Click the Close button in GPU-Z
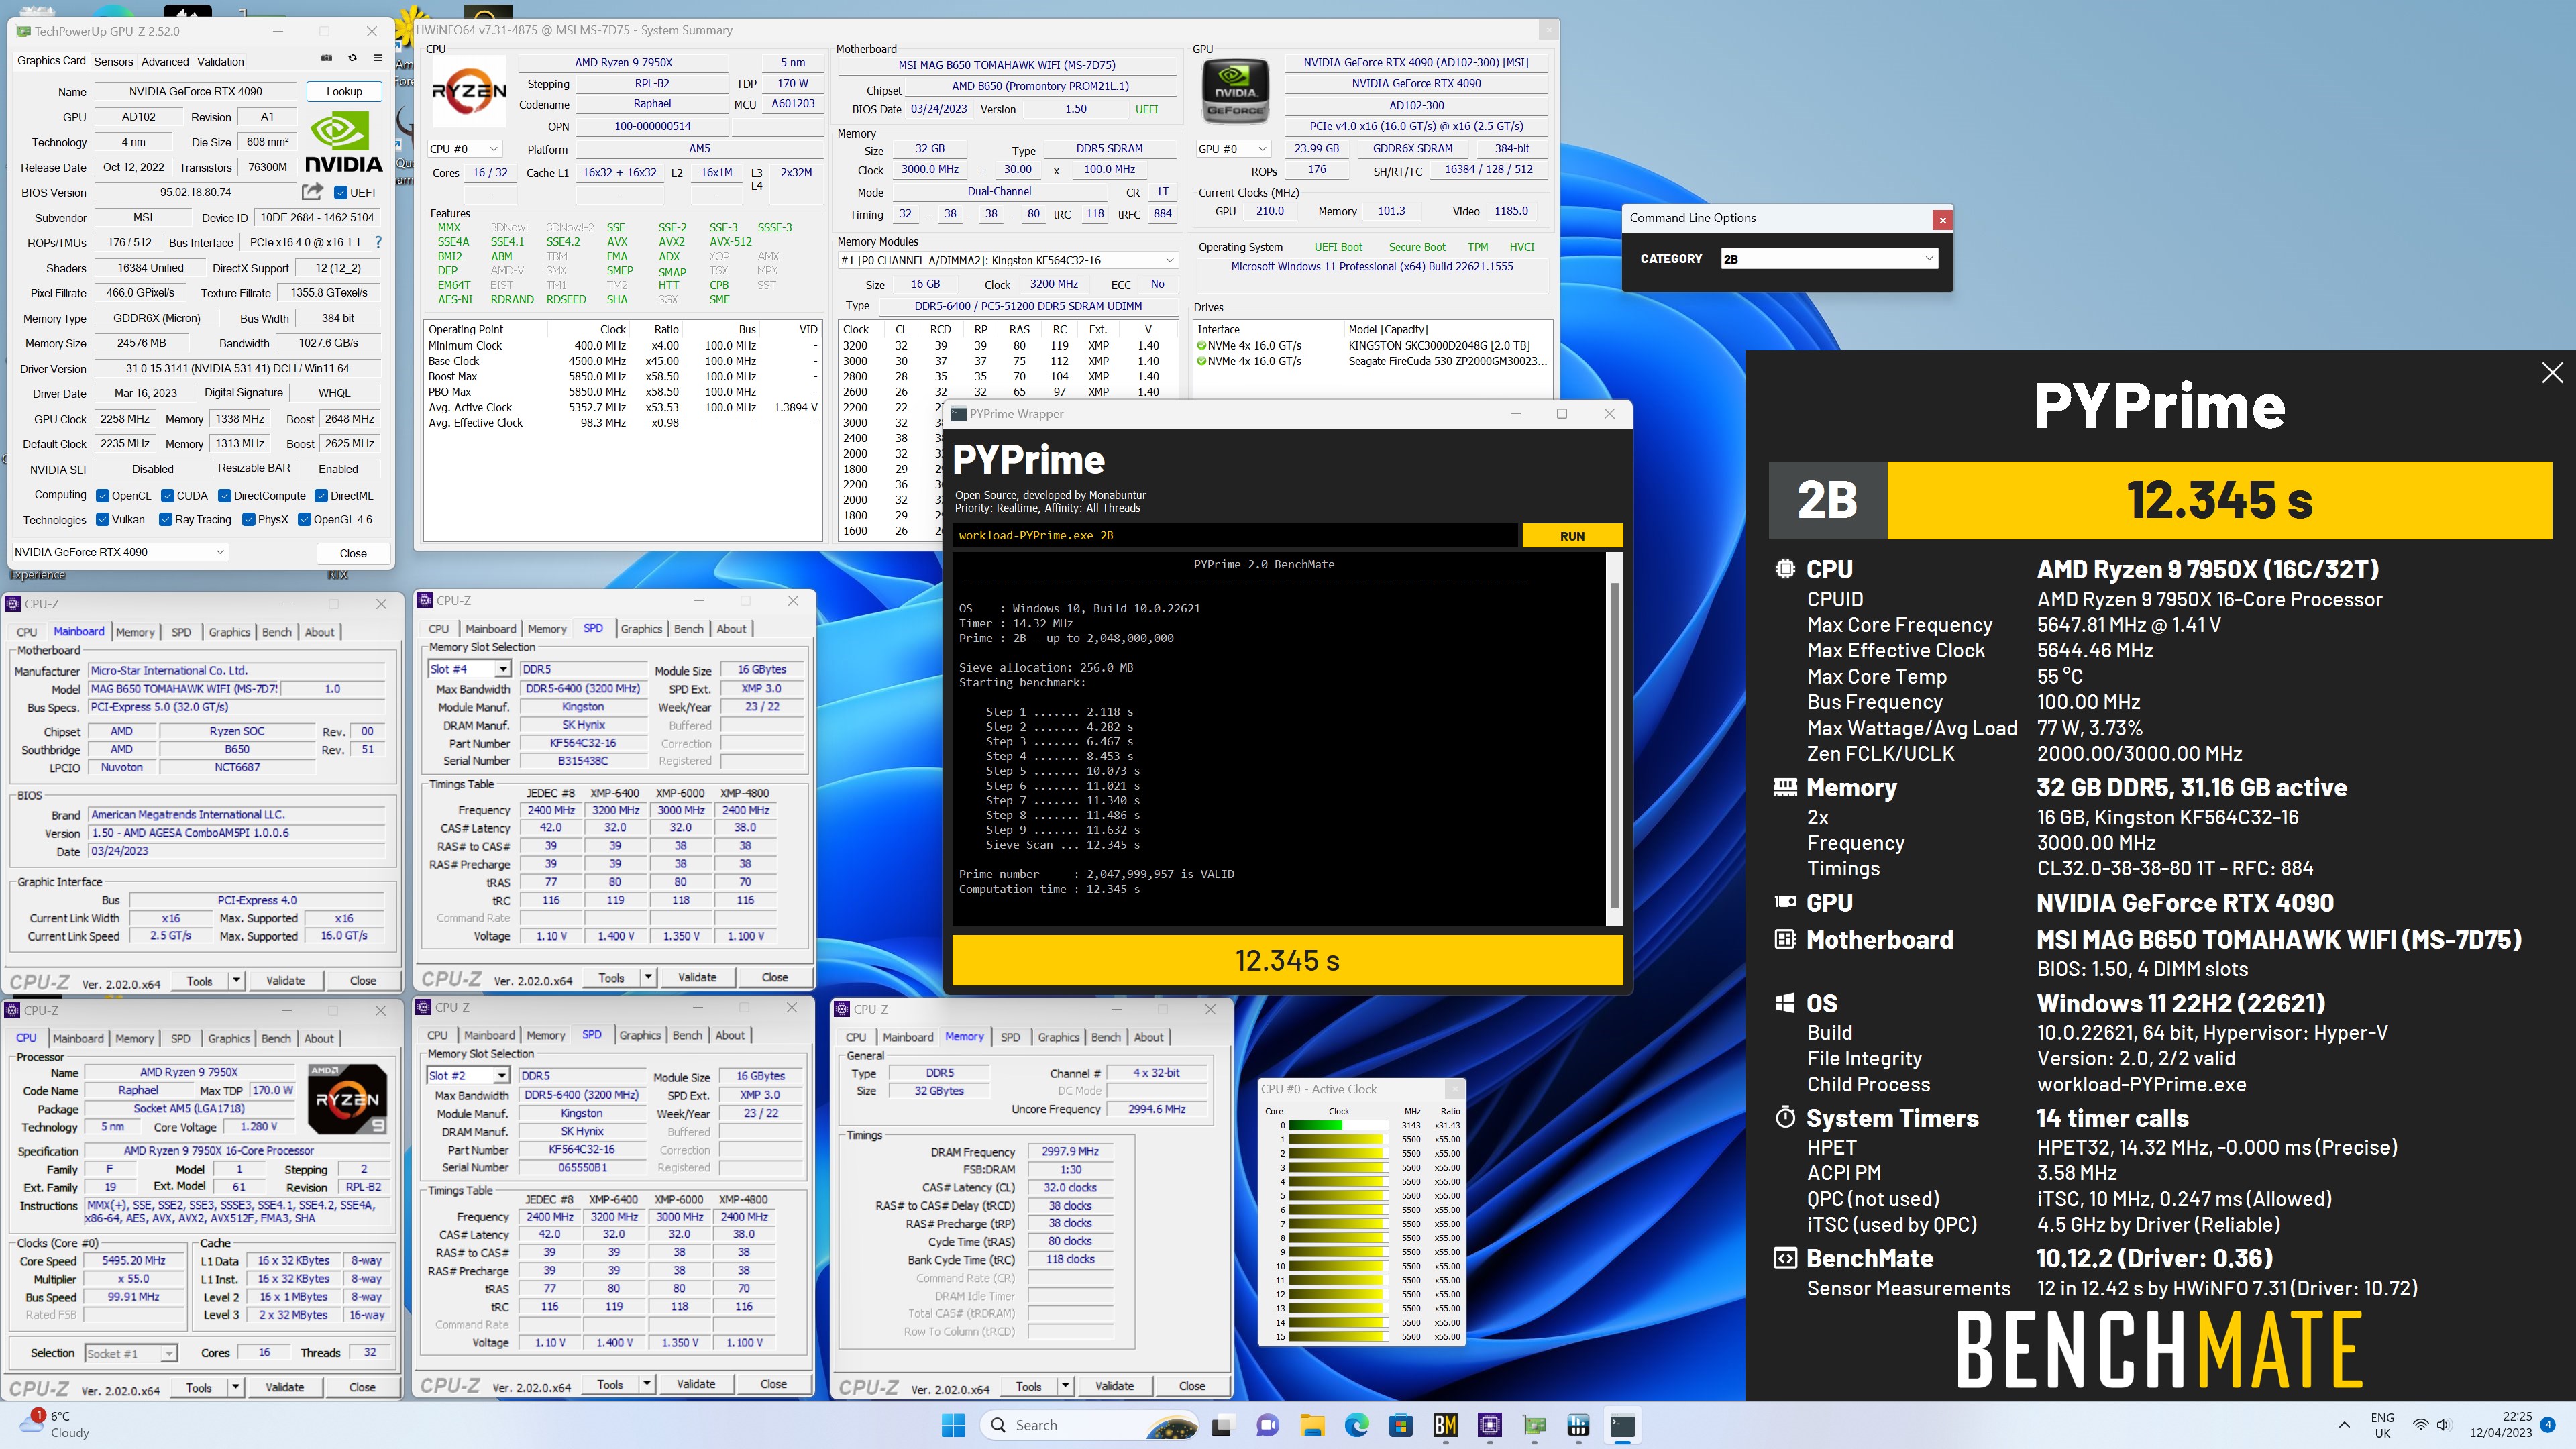The image size is (2576, 1449). 353,553
